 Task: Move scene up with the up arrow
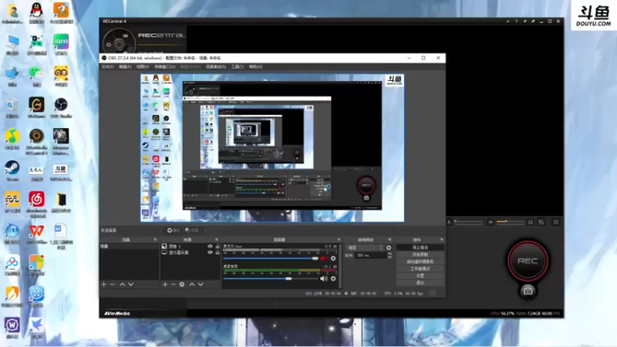pyautogui.click(x=123, y=284)
